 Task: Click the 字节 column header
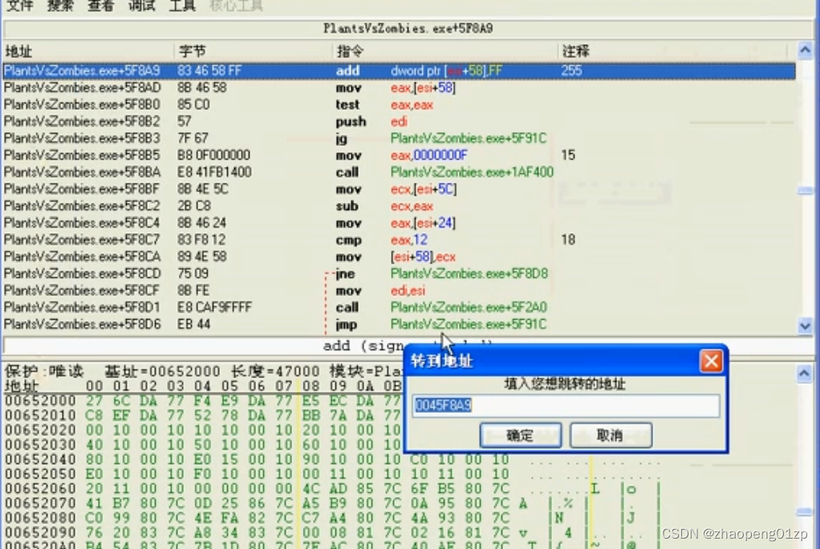(x=192, y=51)
